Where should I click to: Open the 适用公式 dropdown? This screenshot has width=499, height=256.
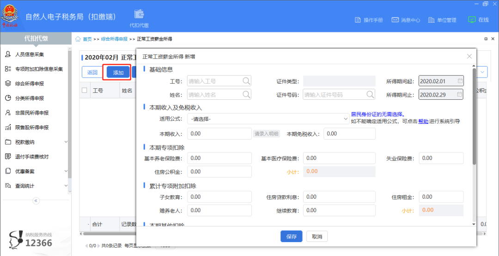[x=269, y=119]
